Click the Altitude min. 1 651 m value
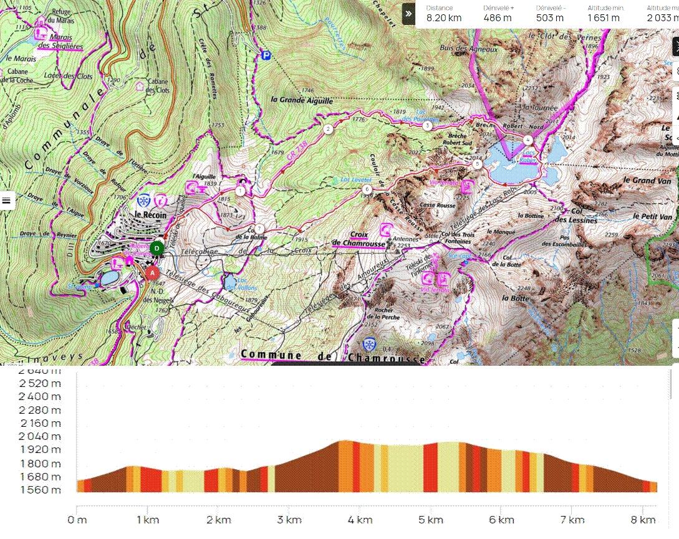 click(x=604, y=18)
